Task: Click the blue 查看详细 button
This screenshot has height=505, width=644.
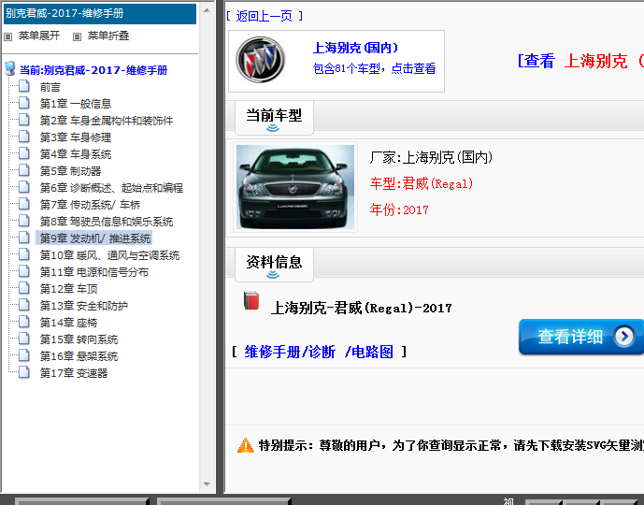Action: tap(581, 337)
